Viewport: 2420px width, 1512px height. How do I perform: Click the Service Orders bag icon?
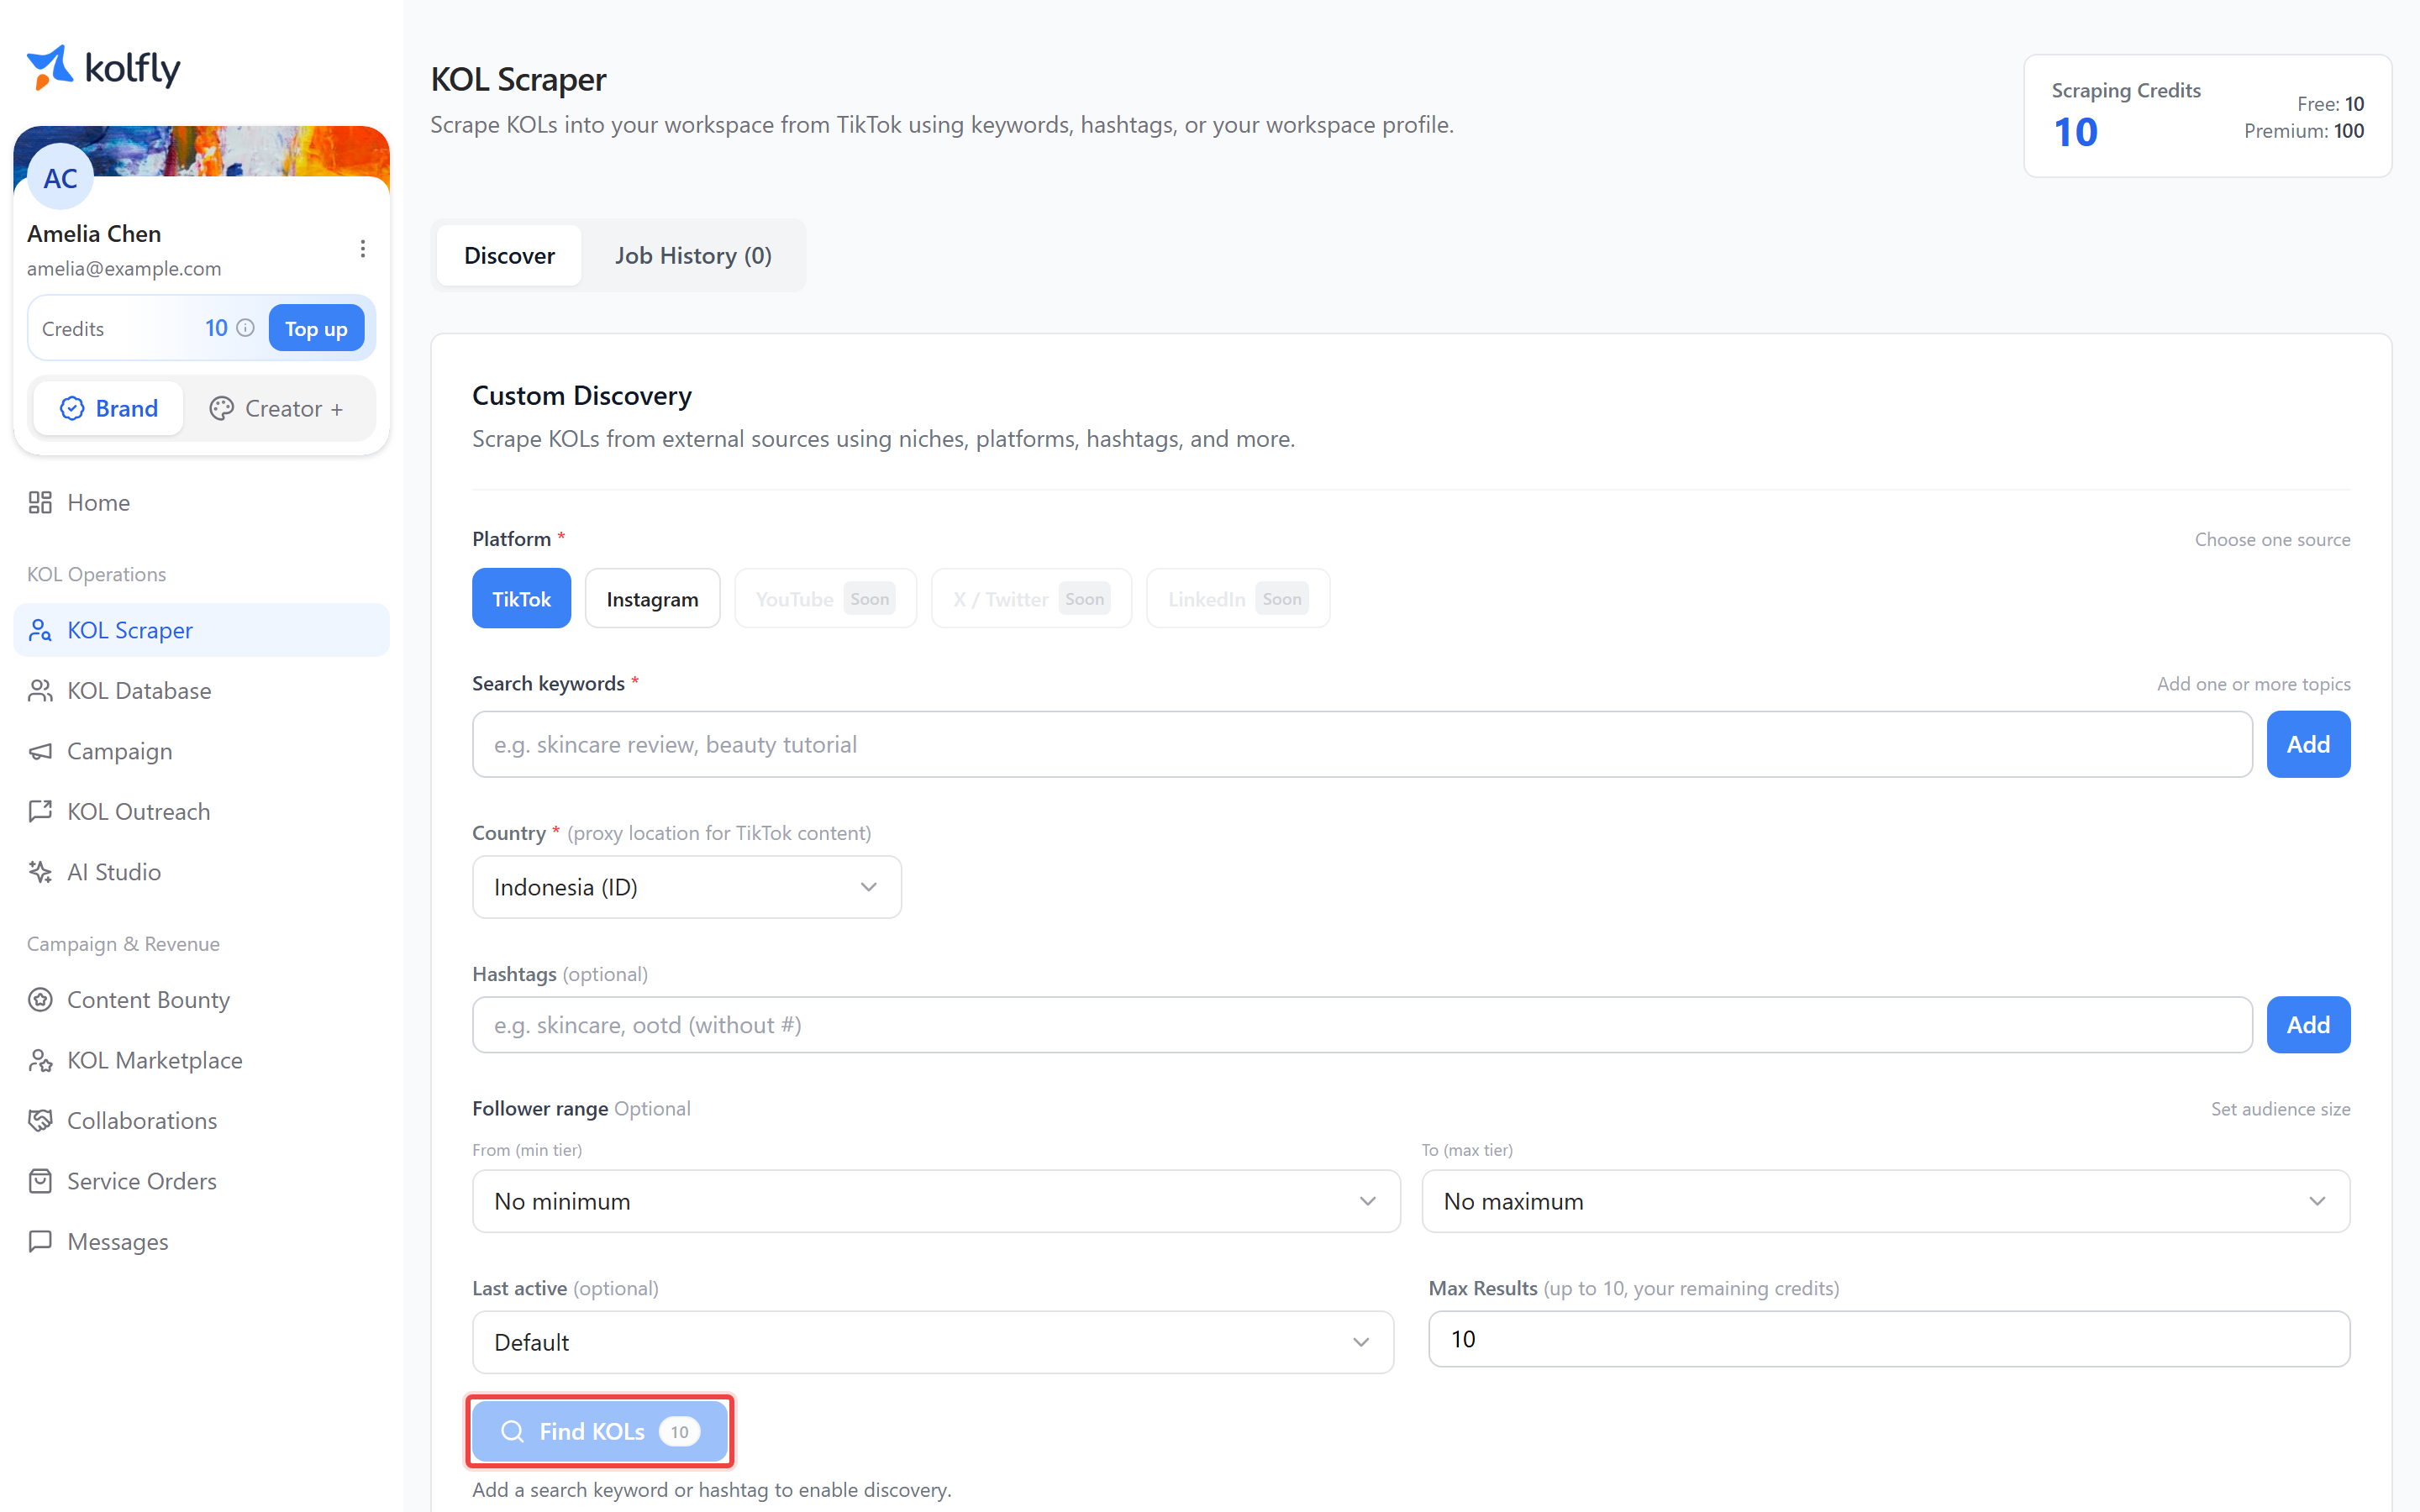pos(40,1181)
